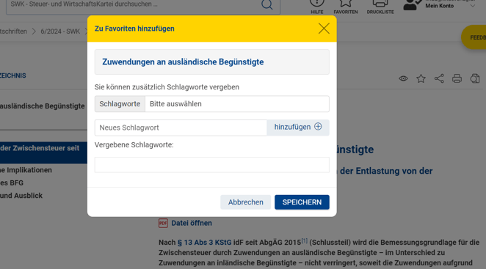Open Hilfe in the header
Screen dimensions: 486x269
point(316,7)
